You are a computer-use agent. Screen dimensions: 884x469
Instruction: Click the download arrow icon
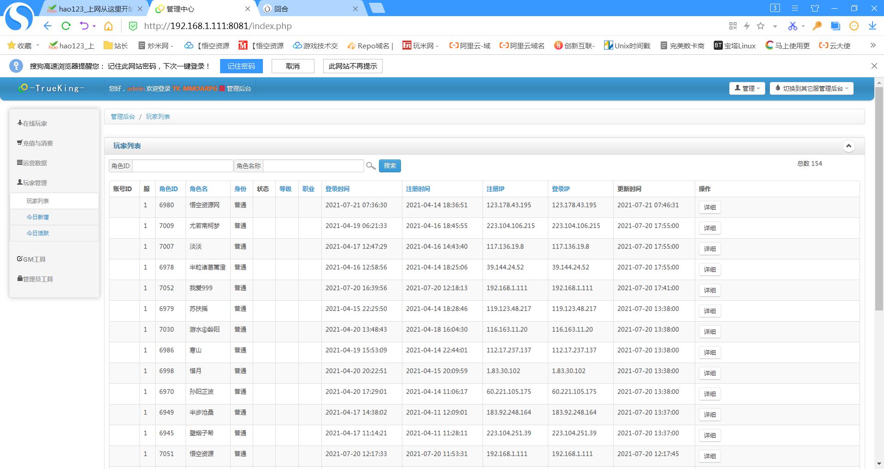click(x=872, y=26)
